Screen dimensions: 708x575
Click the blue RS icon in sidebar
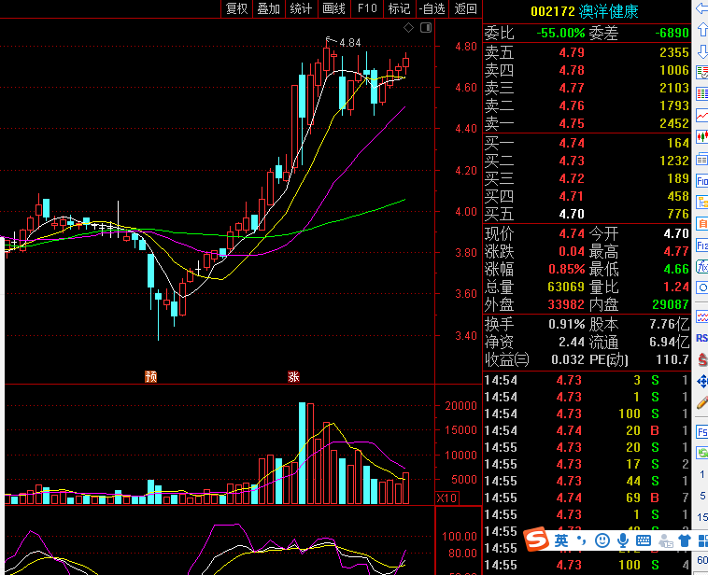(x=702, y=338)
